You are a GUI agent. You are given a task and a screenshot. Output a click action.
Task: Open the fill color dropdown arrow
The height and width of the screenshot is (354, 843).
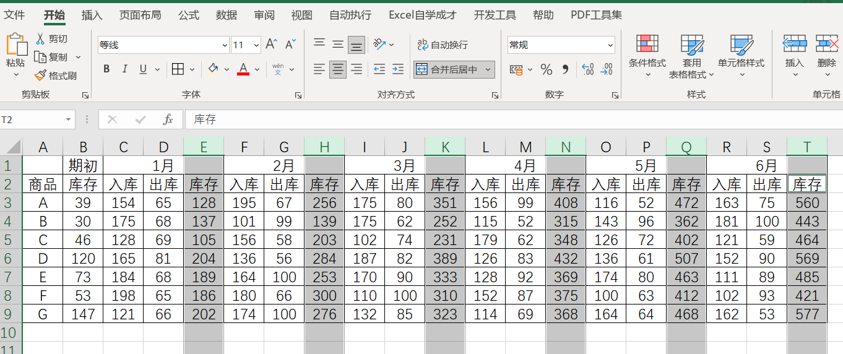[227, 69]
